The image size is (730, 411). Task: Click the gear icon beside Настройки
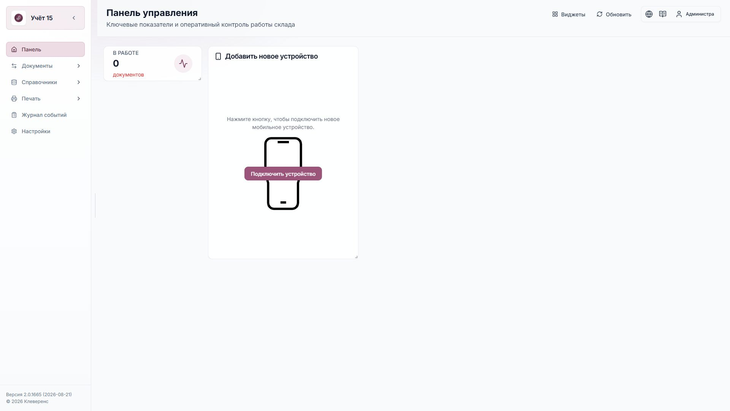point(14,131)
